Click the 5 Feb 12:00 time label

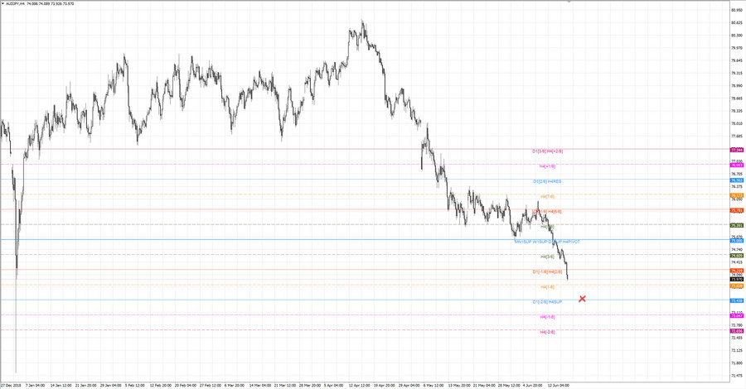coord(135,385)
